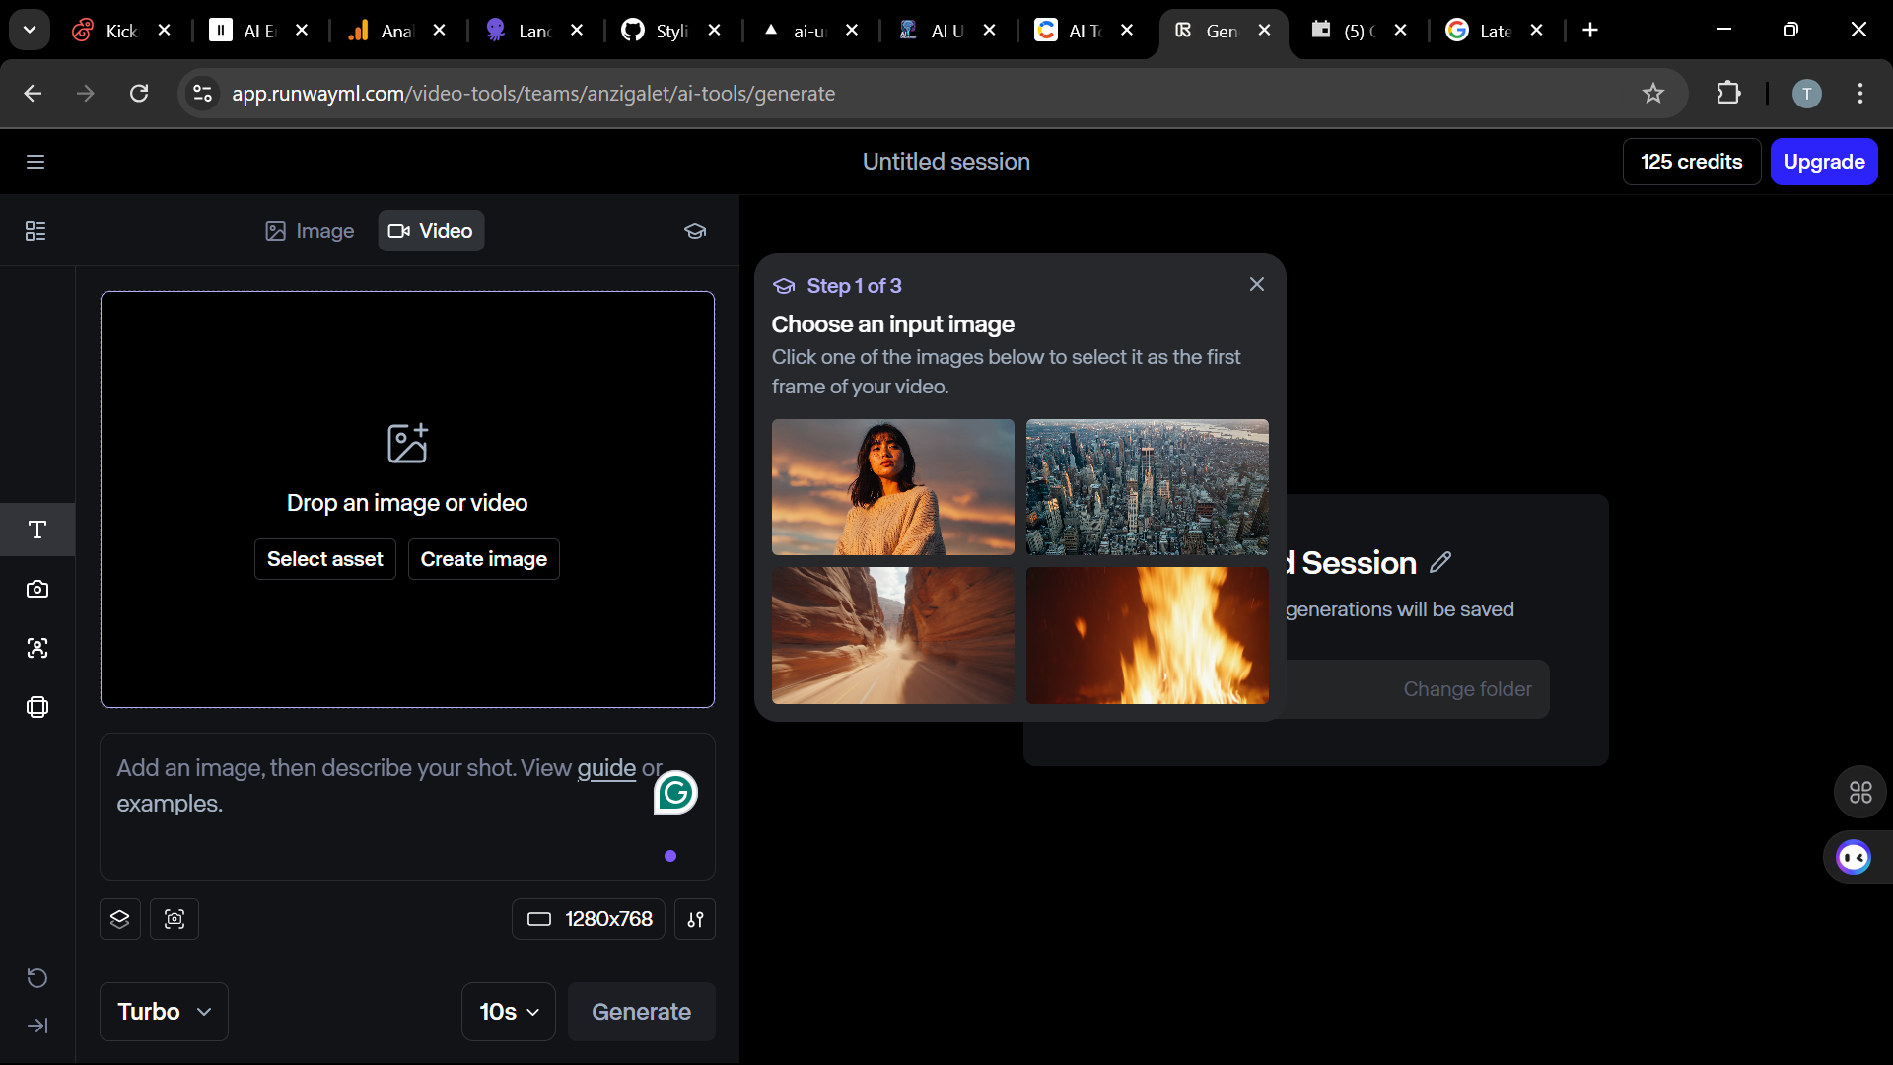Viewport: 1893px width, 1065px height.
Task: Switch to the Image tab
Action: 310,231
